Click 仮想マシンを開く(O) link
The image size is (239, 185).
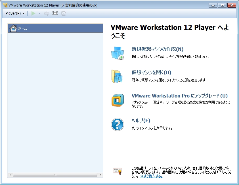coord(151,72)
